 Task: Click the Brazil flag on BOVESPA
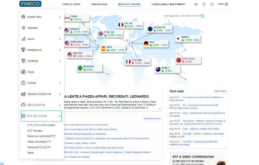[80, 68]
